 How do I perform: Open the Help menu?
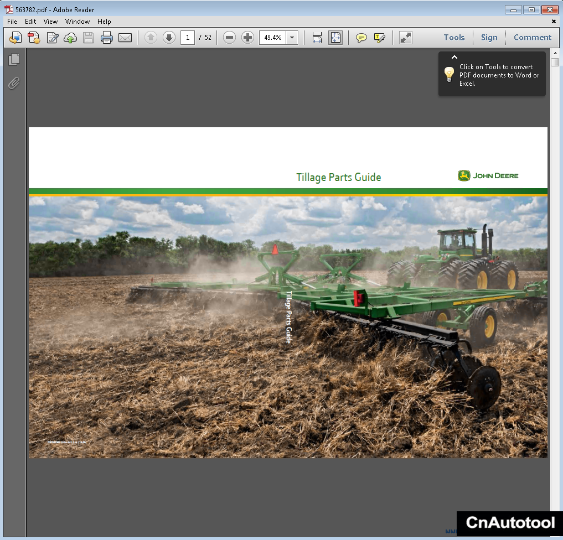pos(104,22)
